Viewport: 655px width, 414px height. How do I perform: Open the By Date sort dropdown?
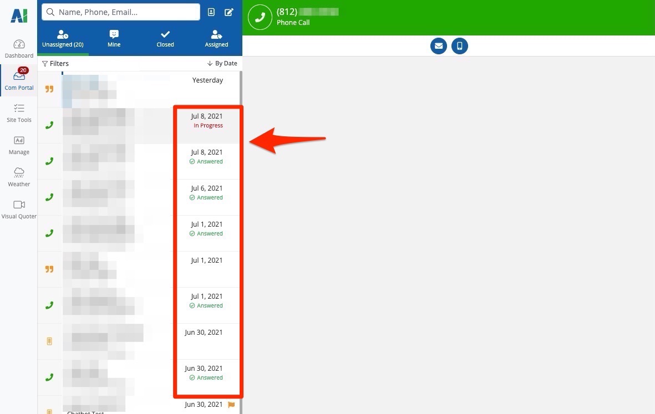pos(222,64)
